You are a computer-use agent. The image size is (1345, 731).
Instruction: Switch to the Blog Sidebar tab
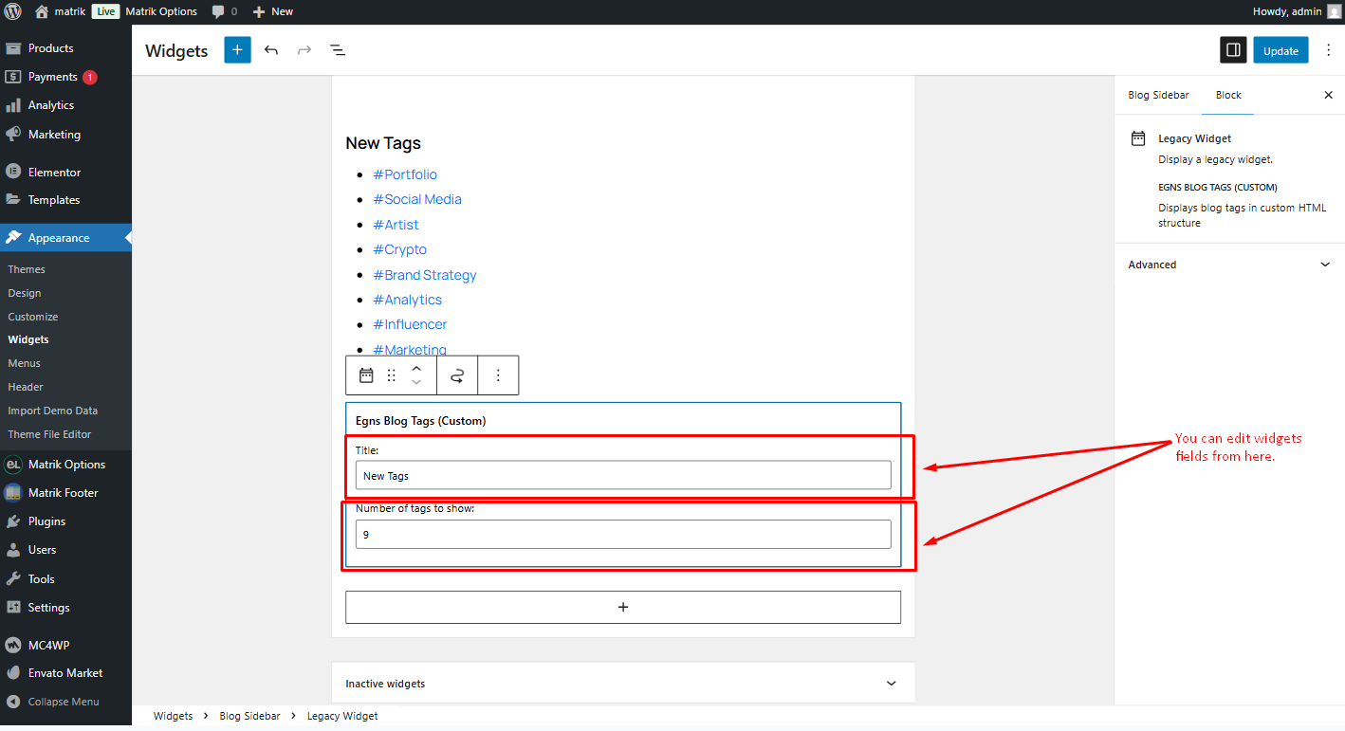click(x=1158, y=95)
